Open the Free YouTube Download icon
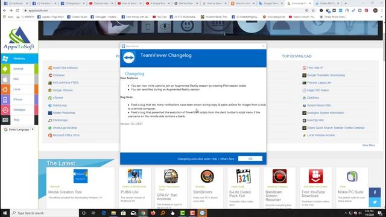 click(315, 176)
